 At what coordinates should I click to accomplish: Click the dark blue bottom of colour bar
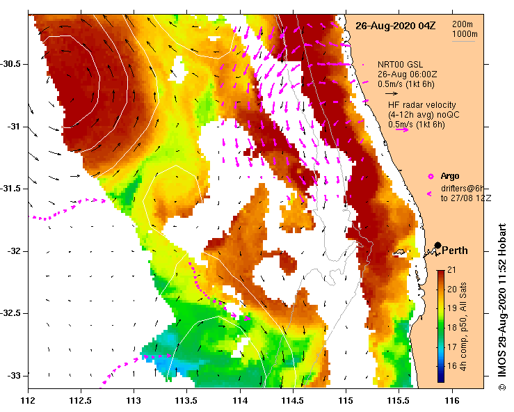[x=441, y=379]
